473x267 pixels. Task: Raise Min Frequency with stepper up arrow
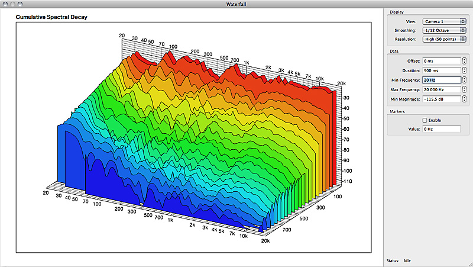(x=465, y=78)
